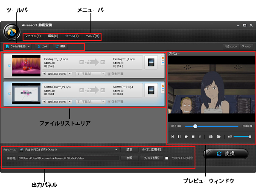Image resolution: width=256 pixels, height=194 pixels.
Task: Stop the preview playback
Action: point(193,137)
